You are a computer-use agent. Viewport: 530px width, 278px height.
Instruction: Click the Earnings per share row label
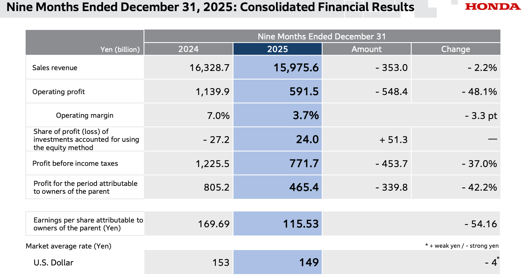88,224
